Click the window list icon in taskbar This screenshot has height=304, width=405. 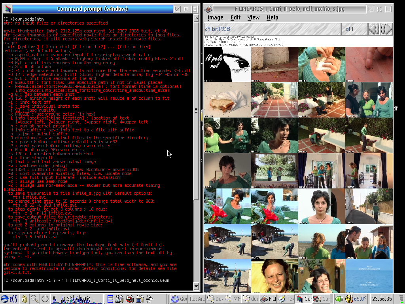click(x=110, y=299)
